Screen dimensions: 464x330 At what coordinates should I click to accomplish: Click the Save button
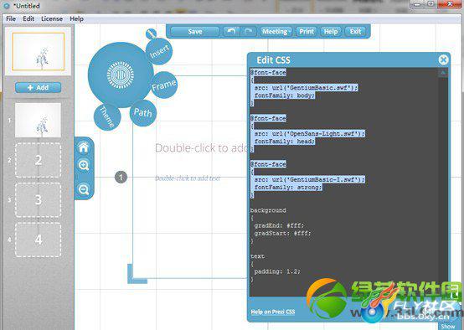[x=195, y=31]
